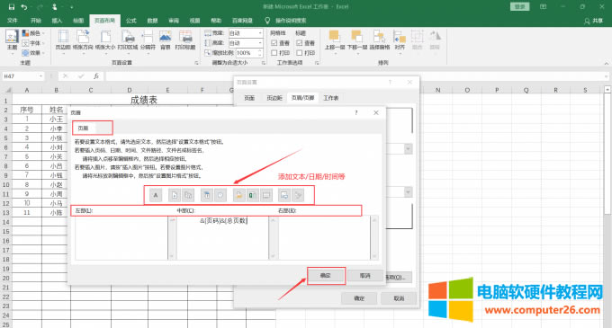Open the 页边距 margins ribbon button
This screenshot has width=612, height=328.
click(63, 40)
